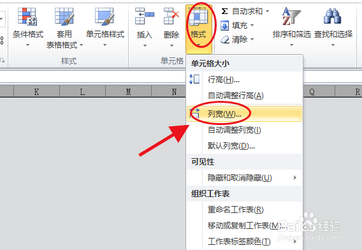Screen dimensions: 362x250
Task: Choose 工作表标签颜色(T) menu entry
Action: tap(245, 242)
